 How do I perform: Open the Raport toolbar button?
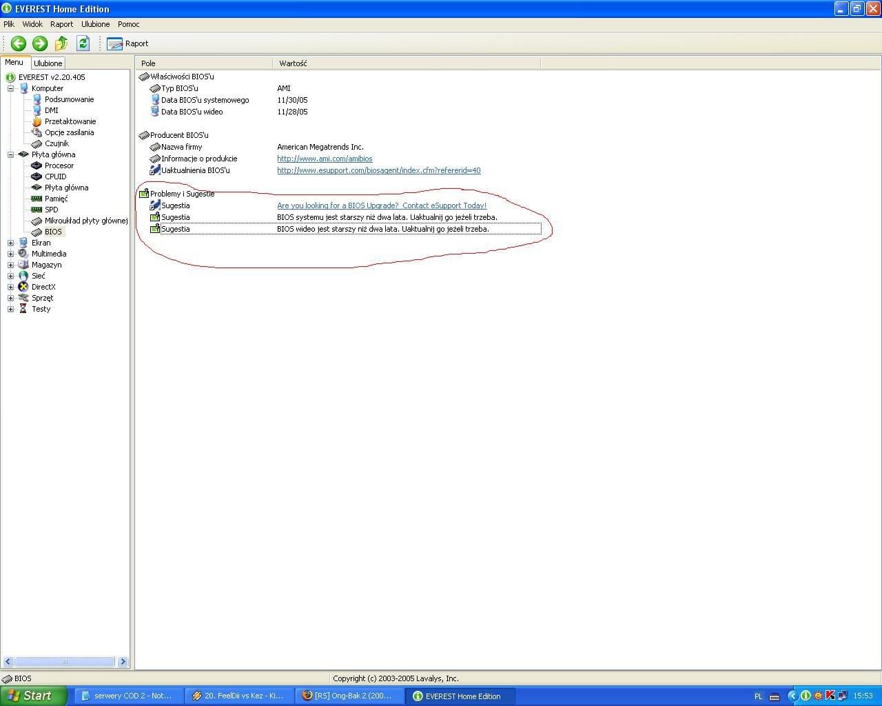tap(127, 43)
